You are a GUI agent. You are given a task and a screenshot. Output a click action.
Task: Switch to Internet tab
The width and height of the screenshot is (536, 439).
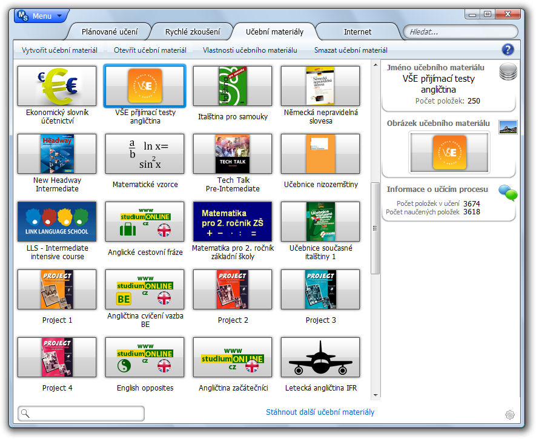click(x=357, y=31)
